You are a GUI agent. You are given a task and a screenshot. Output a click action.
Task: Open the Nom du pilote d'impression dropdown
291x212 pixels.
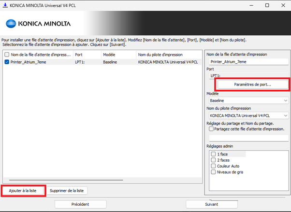248,115
